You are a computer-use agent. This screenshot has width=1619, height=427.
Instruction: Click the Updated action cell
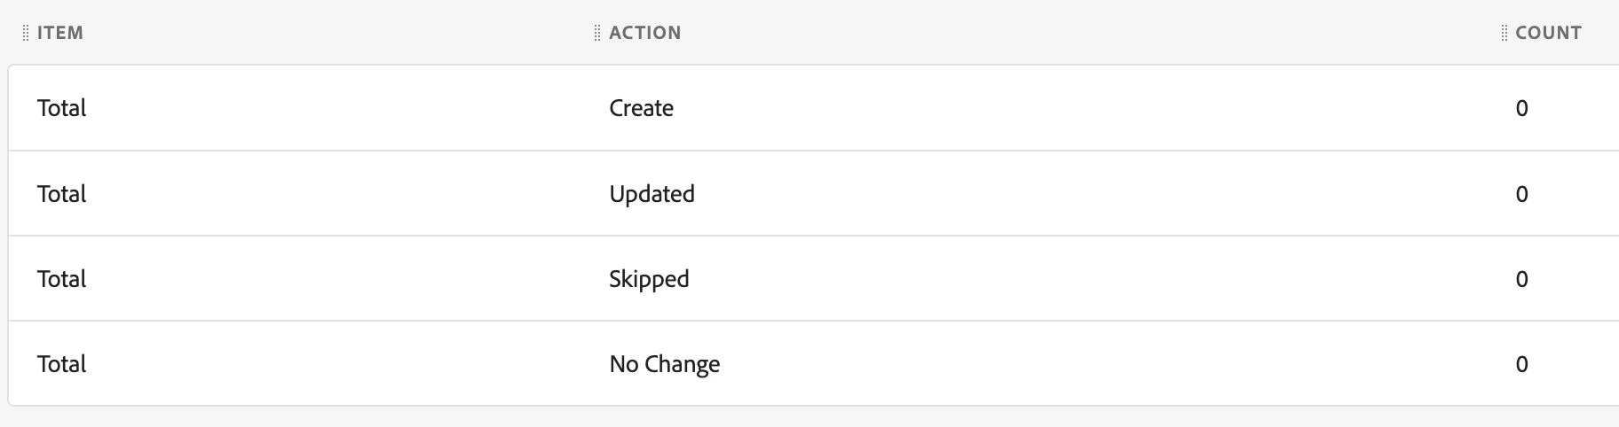pyautogui.click(x=652, y=194)
